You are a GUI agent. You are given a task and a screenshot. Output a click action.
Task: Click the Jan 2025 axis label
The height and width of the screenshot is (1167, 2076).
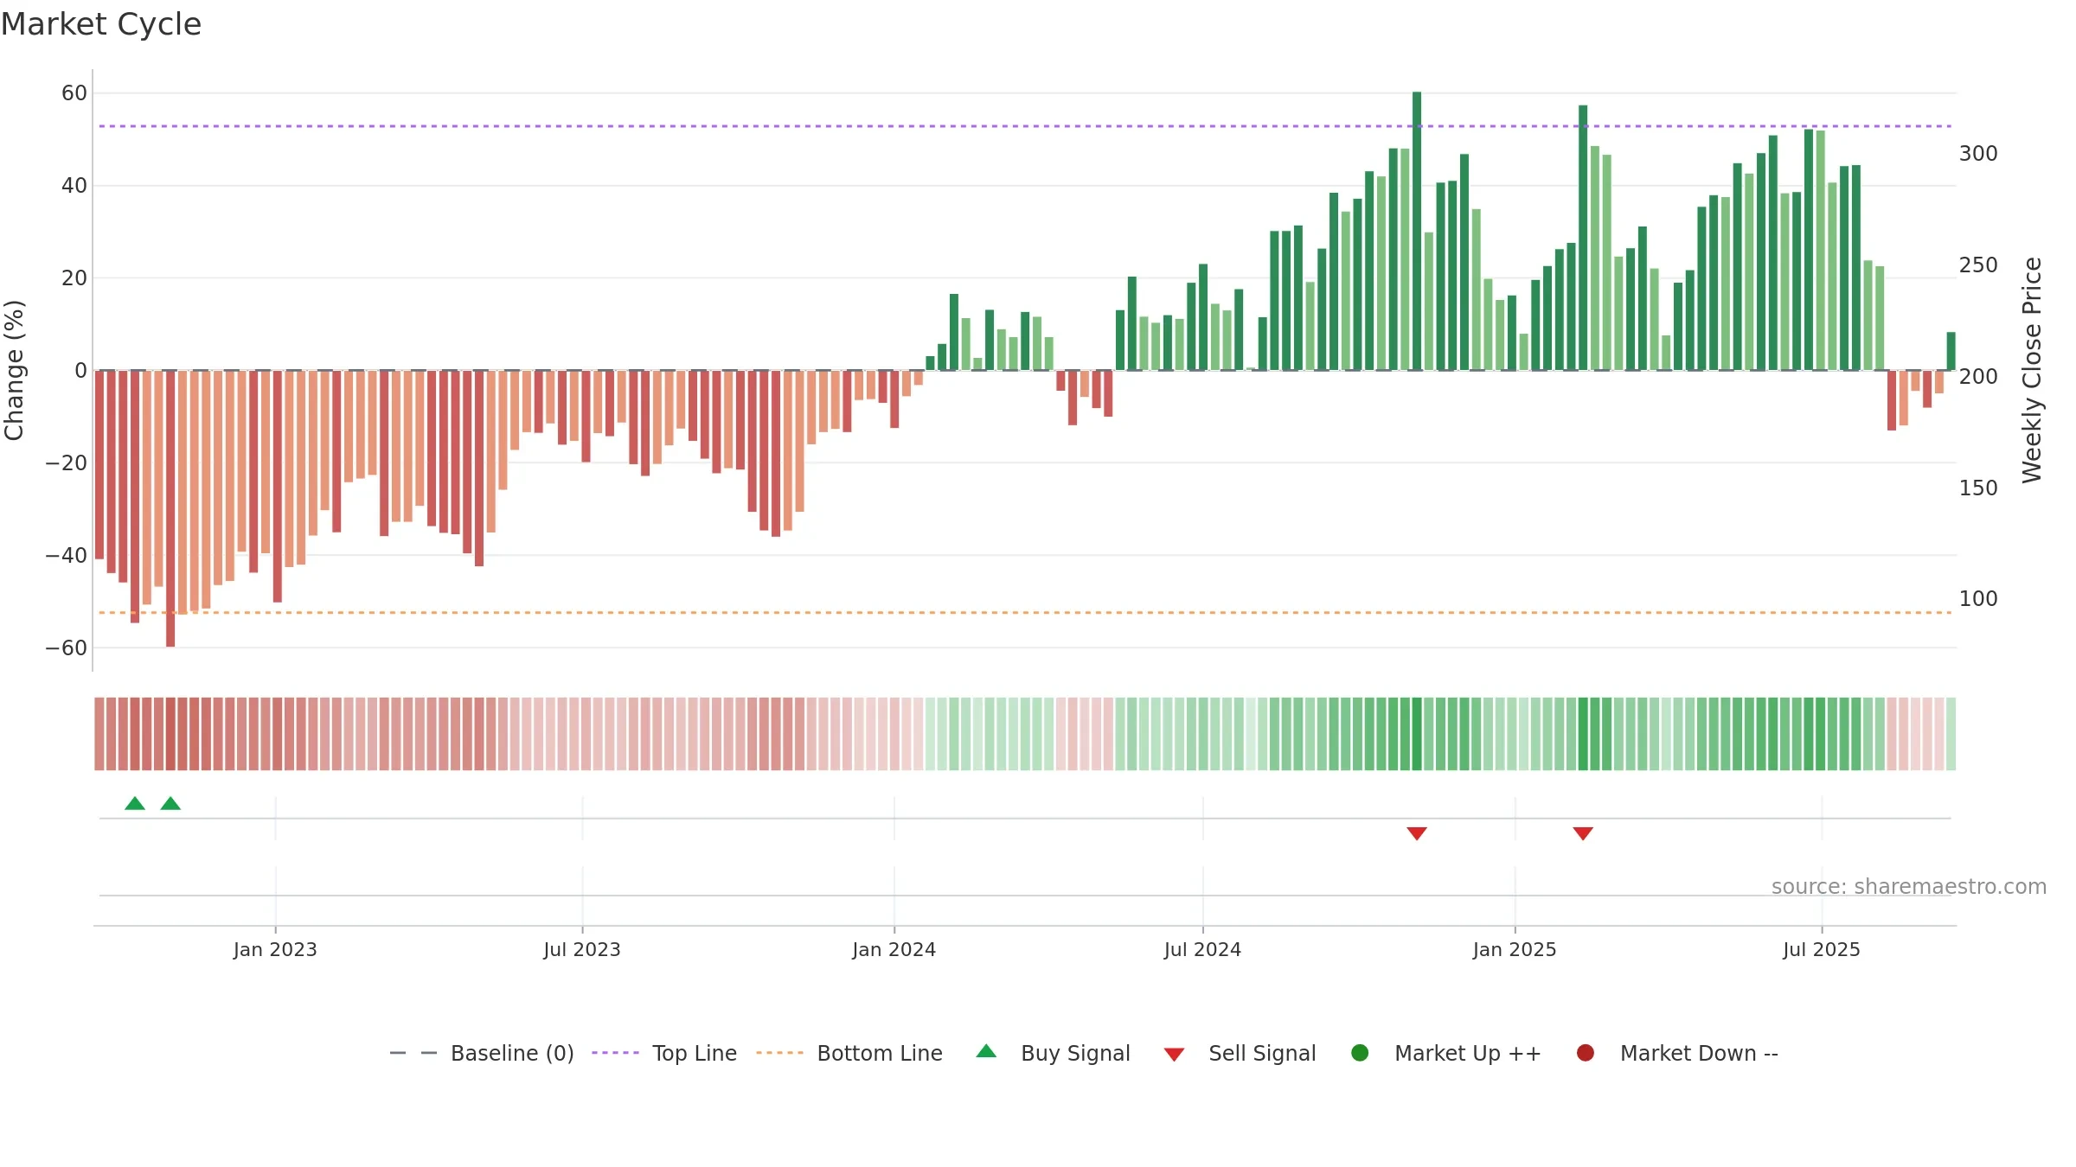[1515, 950]
